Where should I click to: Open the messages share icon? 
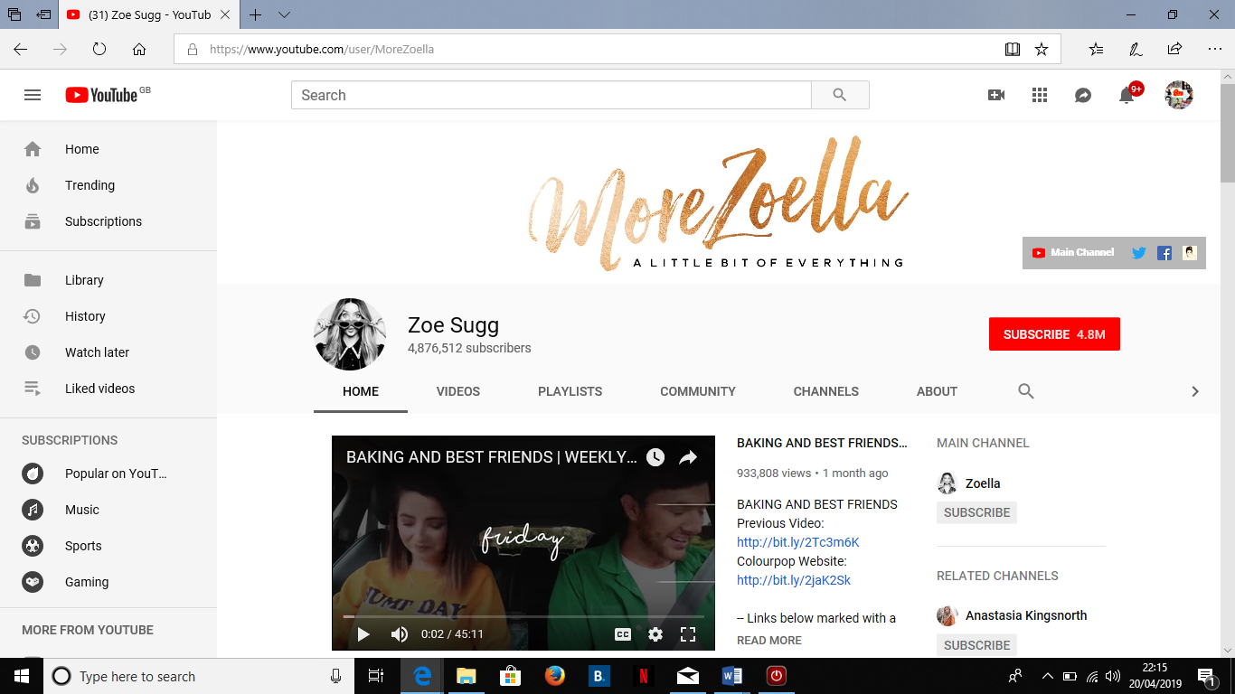coord(1083,95)
